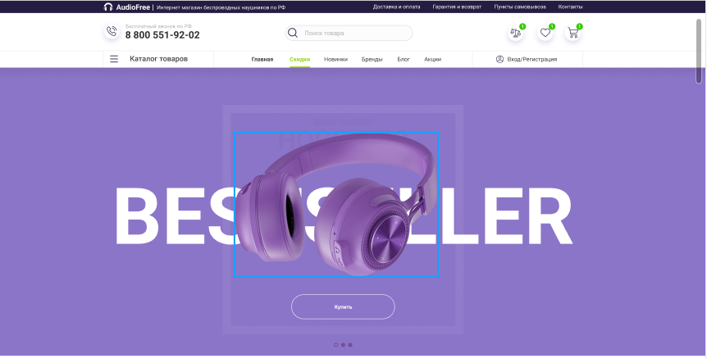Screen dimensions: 707x358
Task: Select the third carousel slide dot
Action: (350, 345)
